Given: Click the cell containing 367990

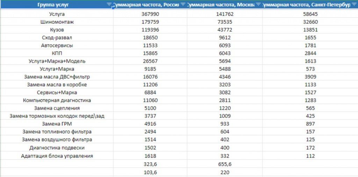Looking at the screenshot, I should coord(150,14).
